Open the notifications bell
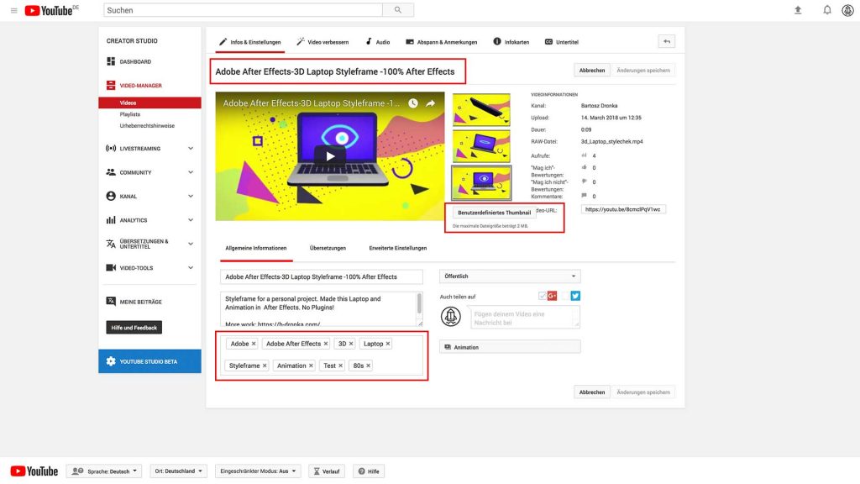The width and height of the screenshot is (860, 484). [826, 10]
